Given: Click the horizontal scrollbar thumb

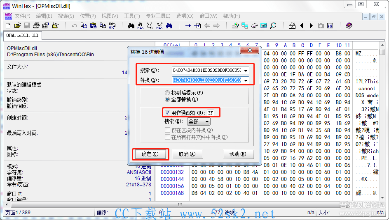Looking at the screenshot, I should click(x=180, y=204).
